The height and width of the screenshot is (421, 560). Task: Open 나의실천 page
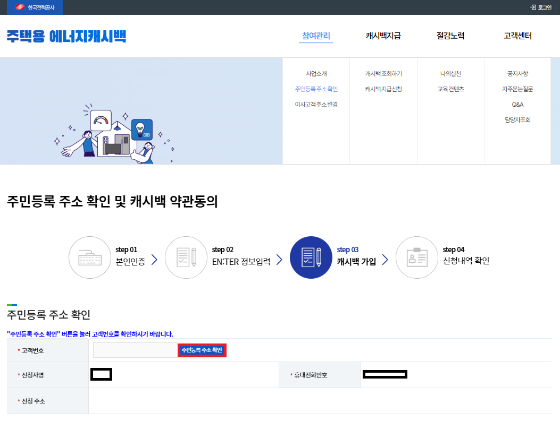[450, 73]
